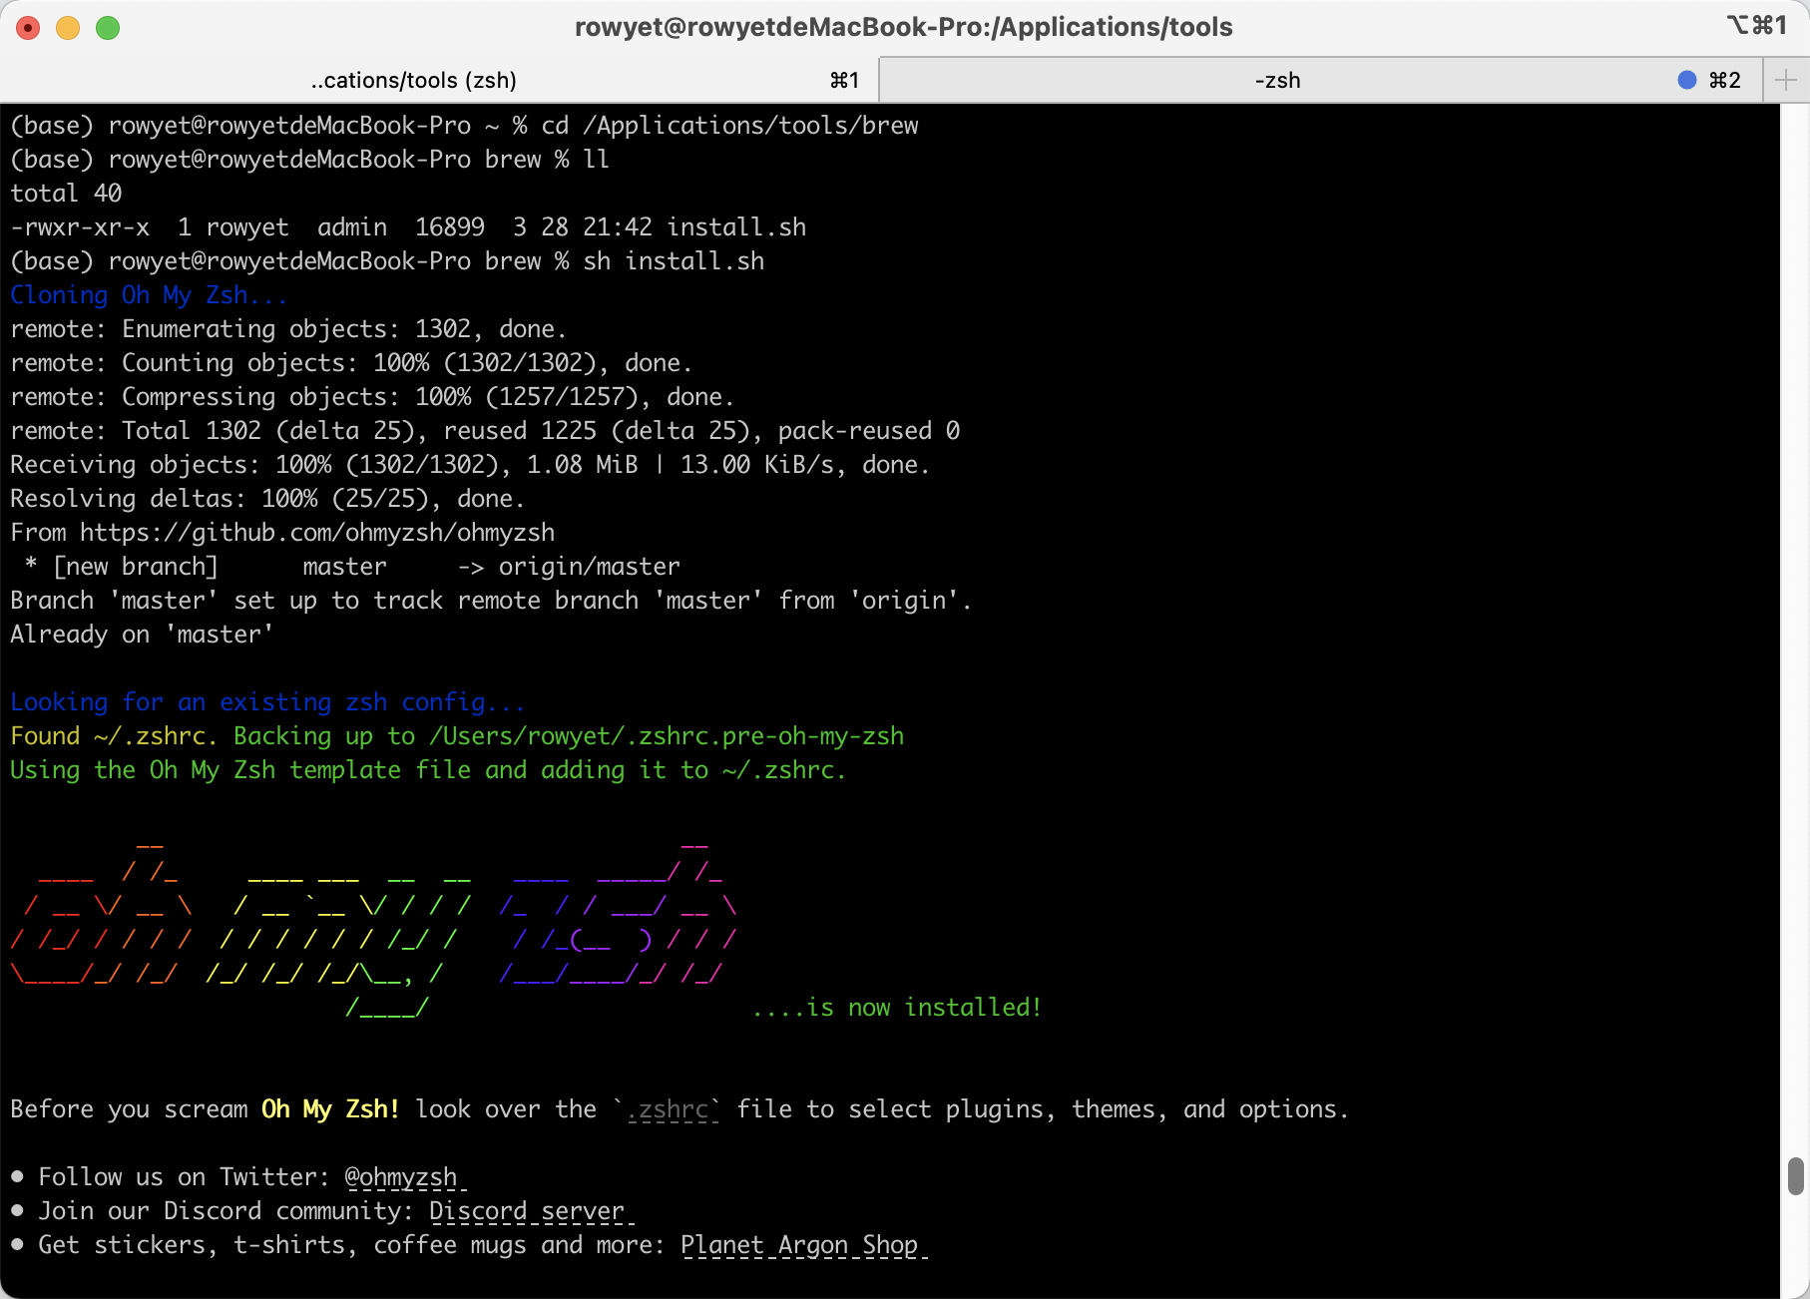Switch to the -zsh tab
The image size is (1810, 1299).
tap(1320, 80)
